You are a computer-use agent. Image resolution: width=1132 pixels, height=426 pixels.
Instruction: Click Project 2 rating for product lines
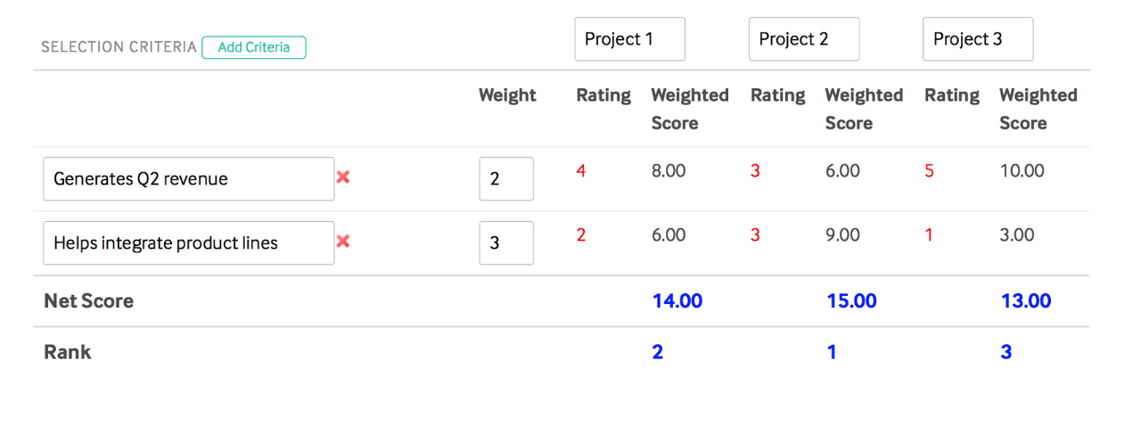755,235
